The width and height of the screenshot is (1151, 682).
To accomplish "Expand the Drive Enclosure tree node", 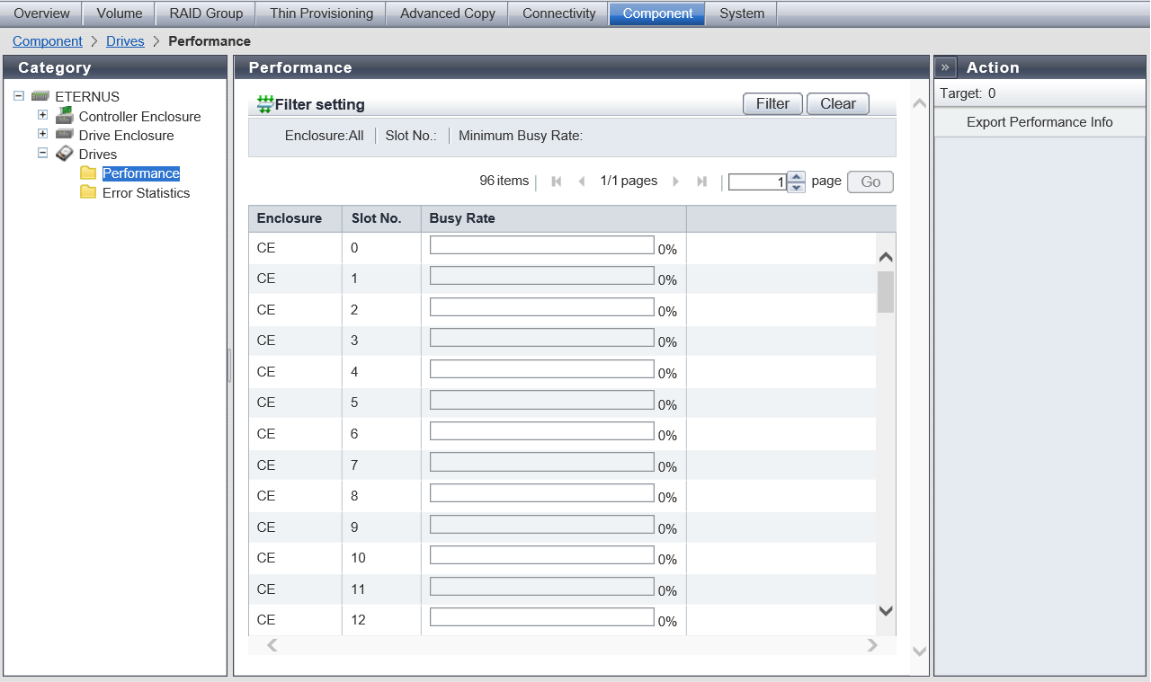I will pyautogui.click(x=42, y=134).
